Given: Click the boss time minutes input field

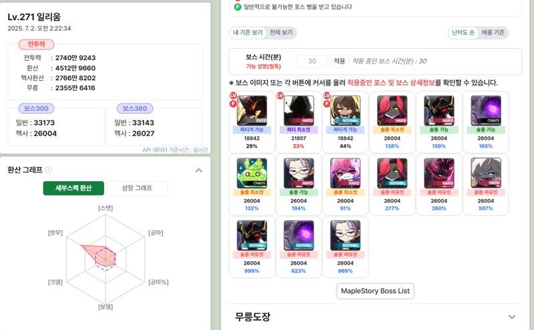Looking at the screenshot, I should 312,61.
